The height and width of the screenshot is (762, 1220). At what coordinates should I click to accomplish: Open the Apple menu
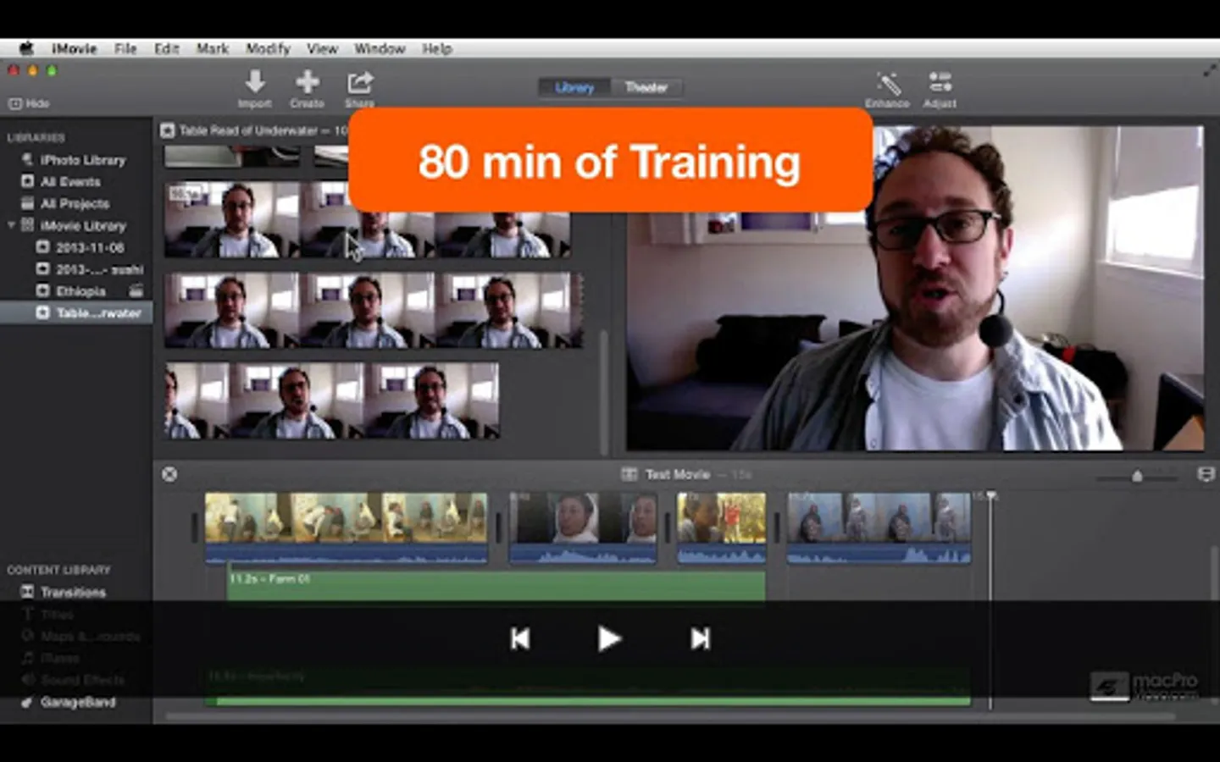[26, 48]
